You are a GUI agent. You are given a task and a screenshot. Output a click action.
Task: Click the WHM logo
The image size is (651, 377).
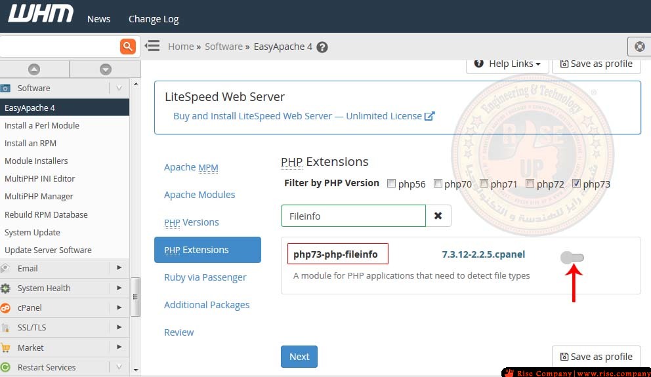41,14
